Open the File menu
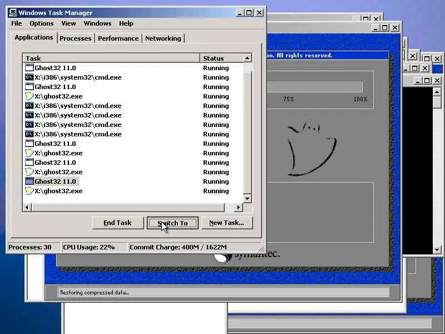This screenshot has height=334, width=445. coord(17,23)
